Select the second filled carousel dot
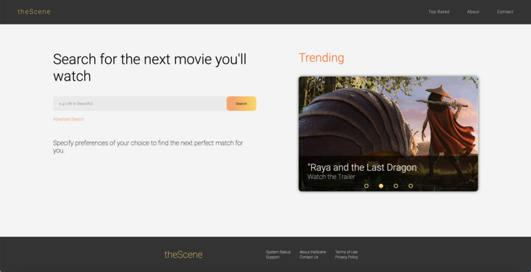Screen dimensions: 531x272 point(381,186)
